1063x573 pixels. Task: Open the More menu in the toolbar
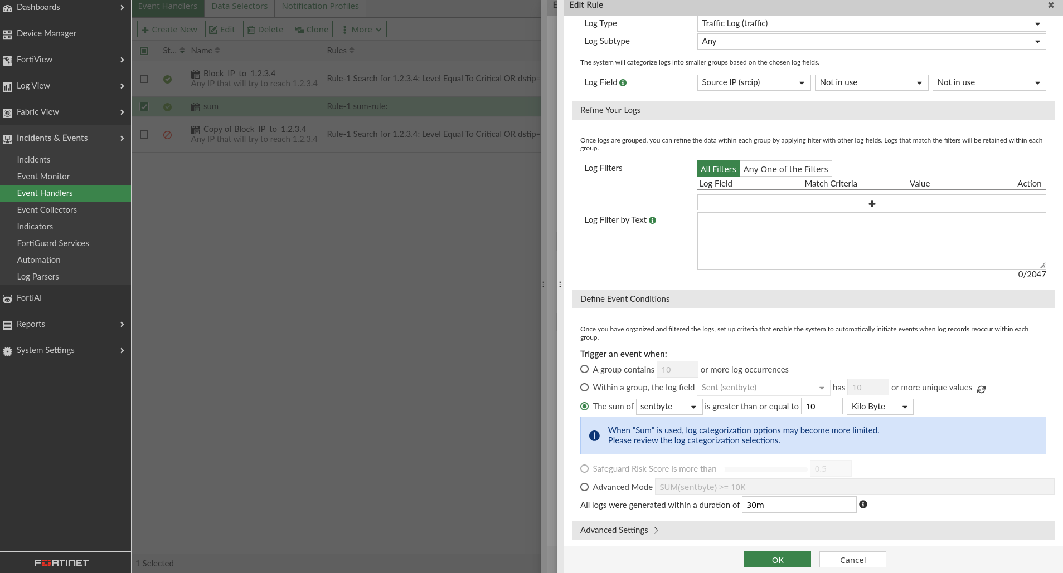[x=361, y=29]
